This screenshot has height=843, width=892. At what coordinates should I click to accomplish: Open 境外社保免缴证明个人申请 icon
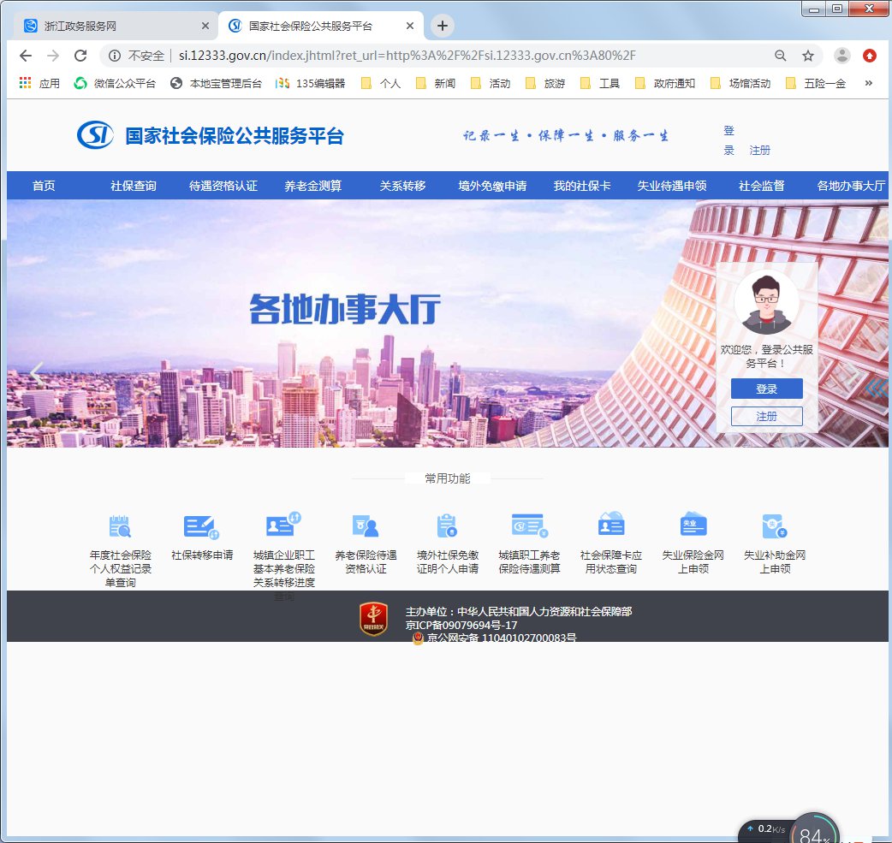[447, 526]
